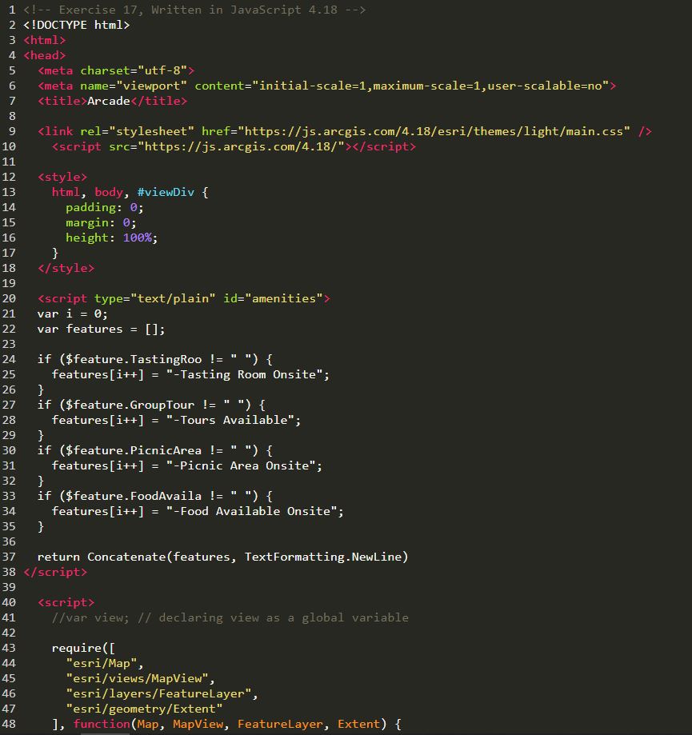Click the height 100% property value
Viewport: 692px width, 735px height.
point(140,238)
